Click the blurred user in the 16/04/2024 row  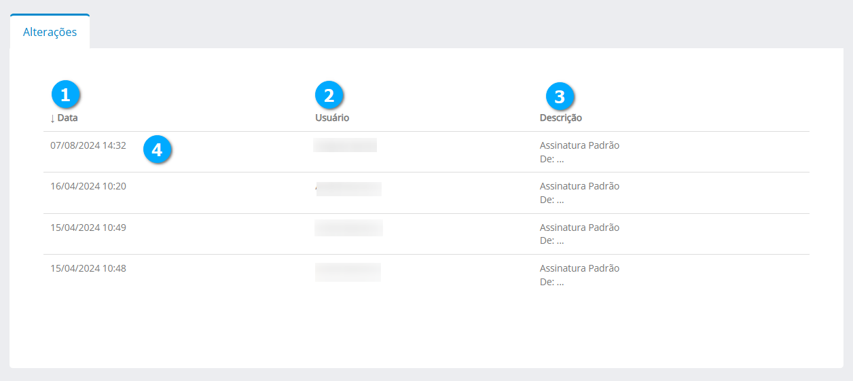348,188
